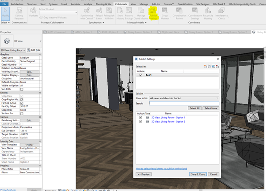Open Coordination Settings
Screen dimensions: 266x191
195,14
